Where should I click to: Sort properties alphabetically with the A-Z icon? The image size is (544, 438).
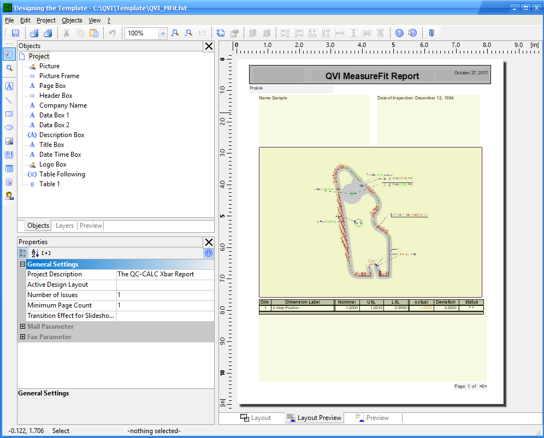coord(35,253)
